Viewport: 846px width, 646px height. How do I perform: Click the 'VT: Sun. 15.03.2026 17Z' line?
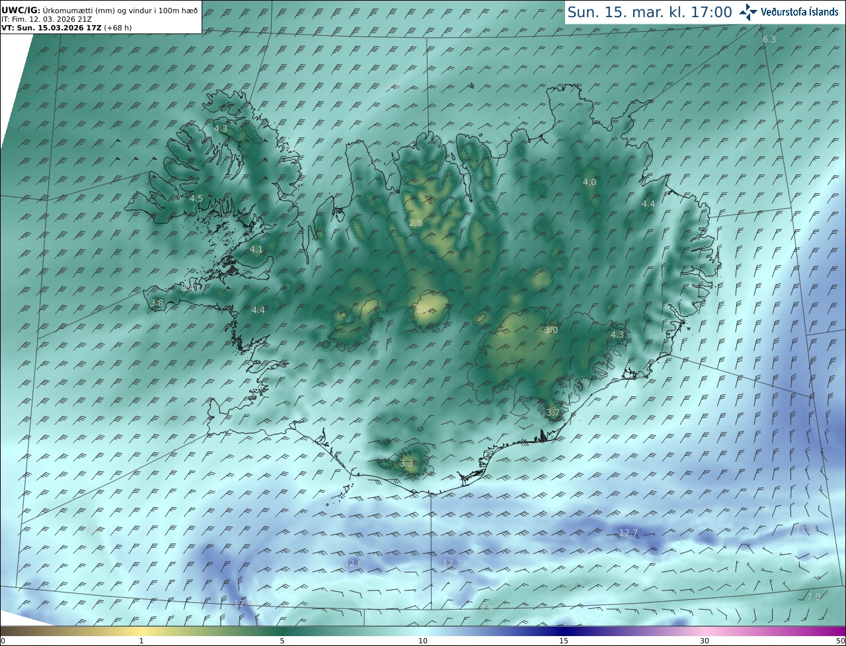click(x=66, y=28)
